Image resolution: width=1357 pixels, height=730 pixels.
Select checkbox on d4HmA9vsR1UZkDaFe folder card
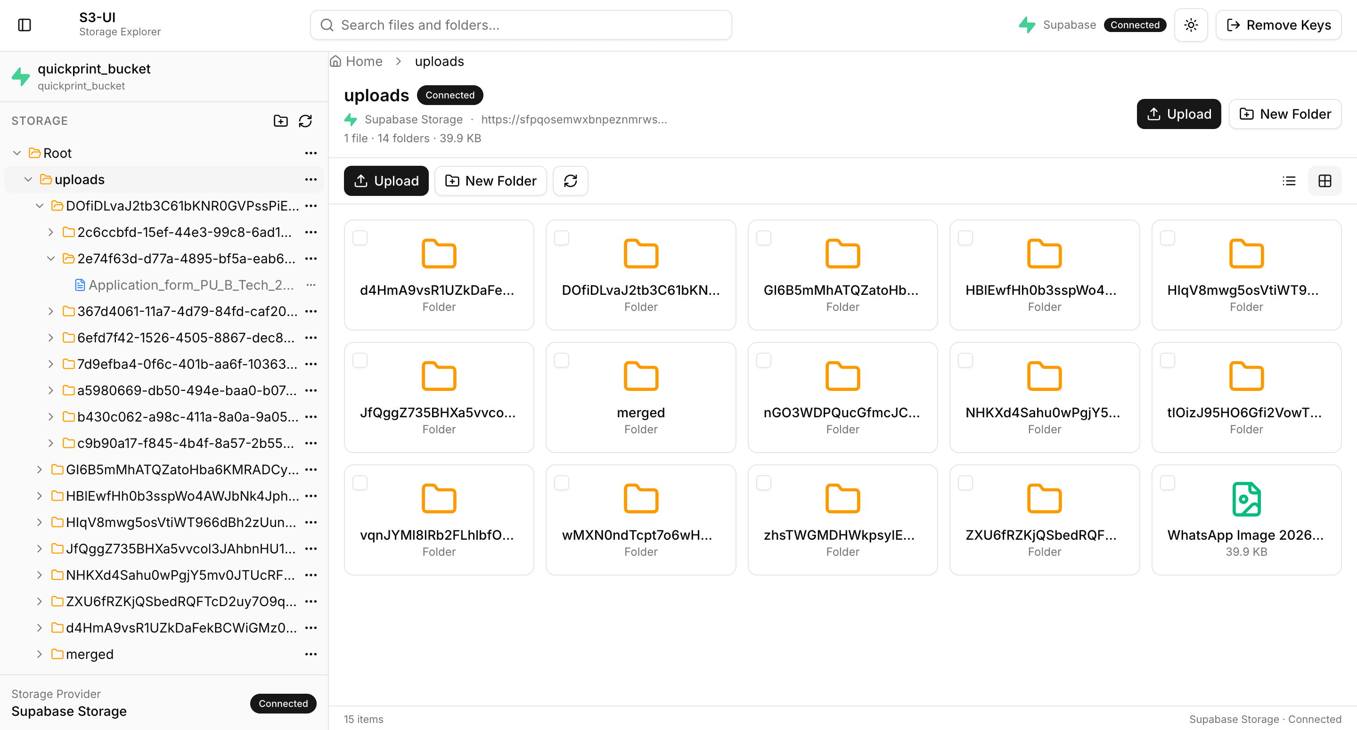point(360,237)
